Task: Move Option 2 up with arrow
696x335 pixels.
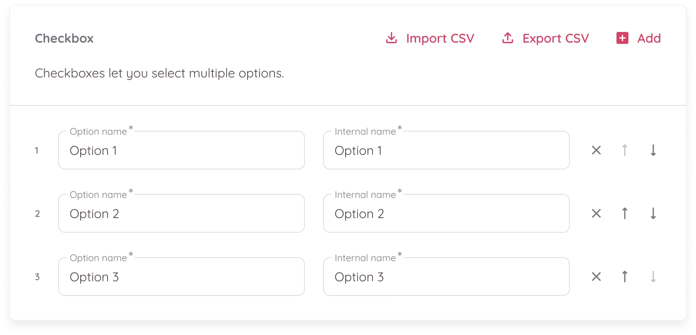Action: click(625, 213)
